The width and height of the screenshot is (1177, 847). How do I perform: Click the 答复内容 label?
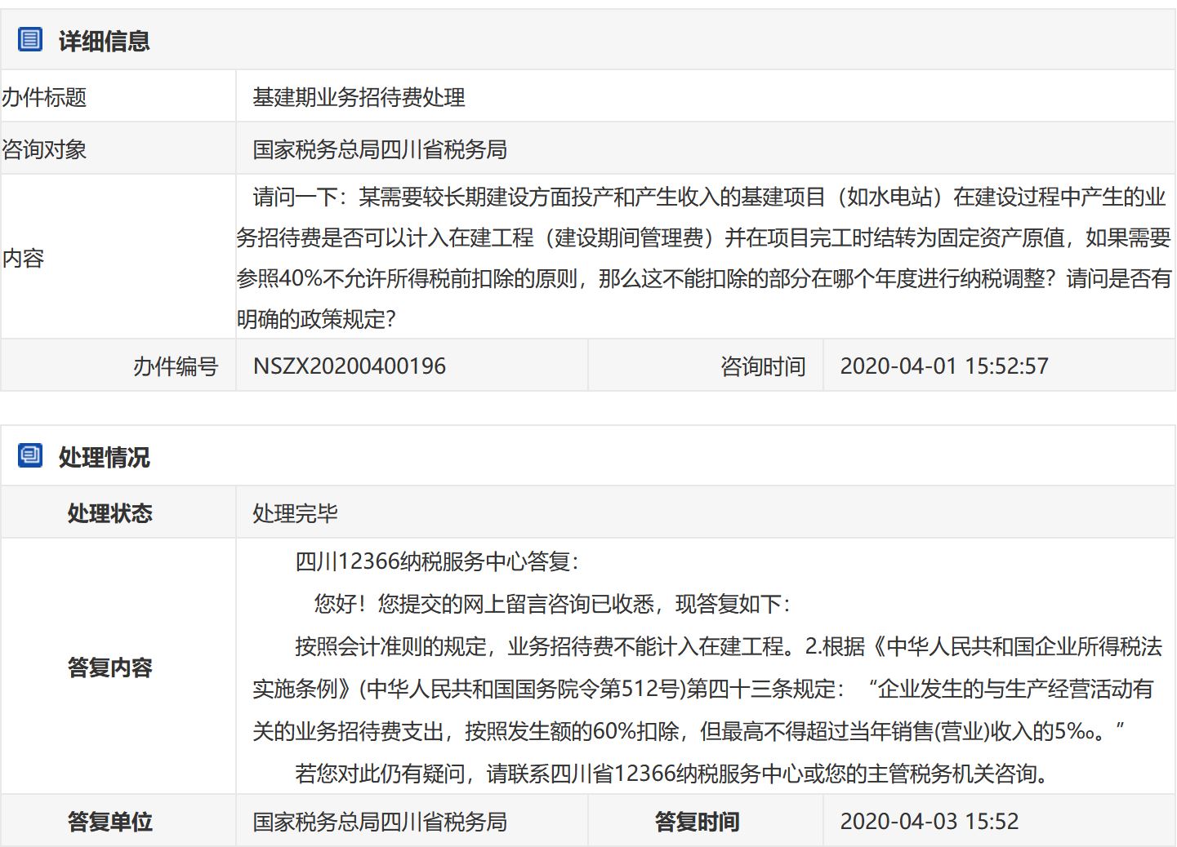point(110,667)
